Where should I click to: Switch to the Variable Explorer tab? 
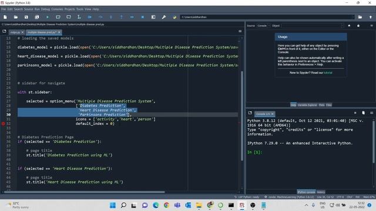(307, 105)
